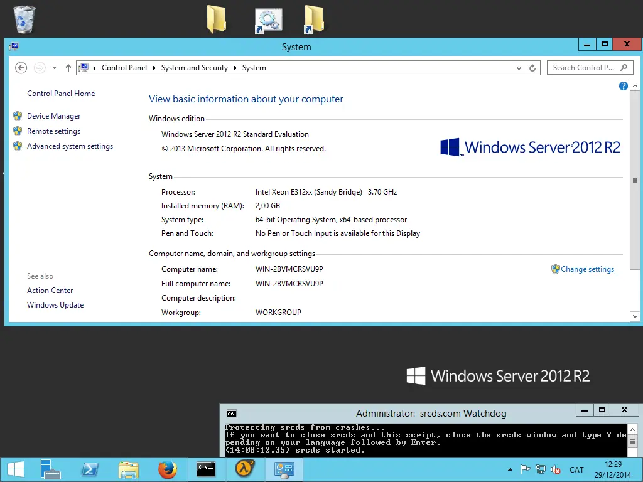Viewport: 643px width, 482px height.
Task: Open Windows Update link
Action: pos(55,305)
